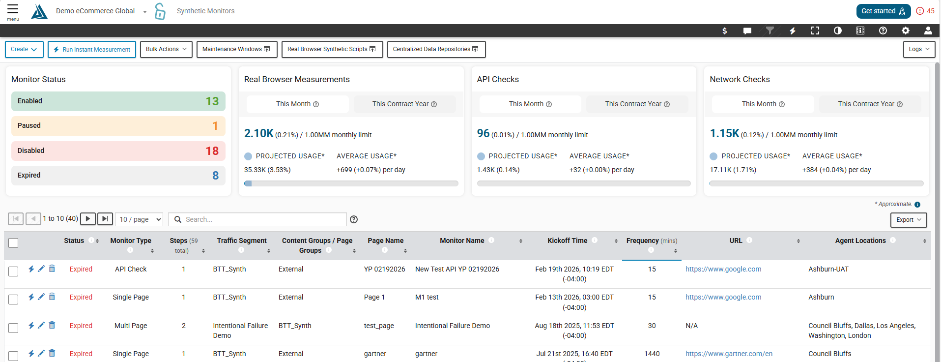This screenshot has height=362, width=941.
Task: Check the New Test API YP 02192026 row
Action: tap(13, 271)
